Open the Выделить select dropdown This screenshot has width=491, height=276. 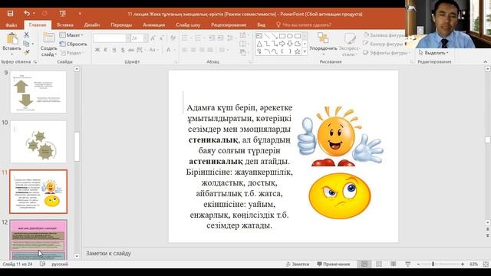click(433, 53)
